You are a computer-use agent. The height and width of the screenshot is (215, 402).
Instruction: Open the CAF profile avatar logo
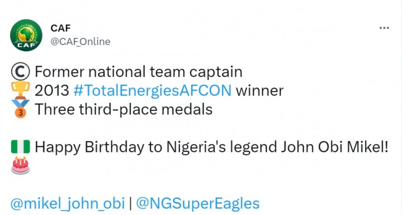coord(26,35)
